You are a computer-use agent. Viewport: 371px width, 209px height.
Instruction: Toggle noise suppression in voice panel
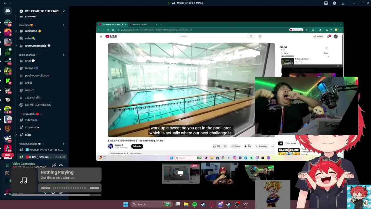(x=54, y=165)
